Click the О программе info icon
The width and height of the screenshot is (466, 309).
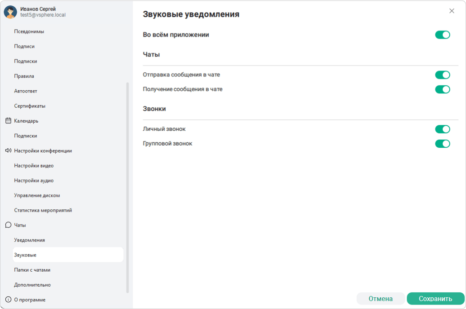pyautogui.click(x=8, y=300)
